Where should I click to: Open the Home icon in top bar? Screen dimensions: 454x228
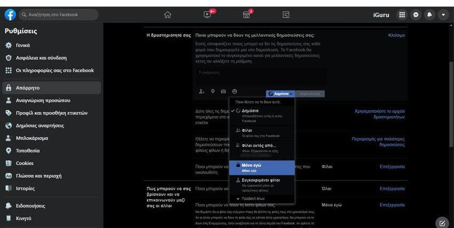(x=167, y=15)
